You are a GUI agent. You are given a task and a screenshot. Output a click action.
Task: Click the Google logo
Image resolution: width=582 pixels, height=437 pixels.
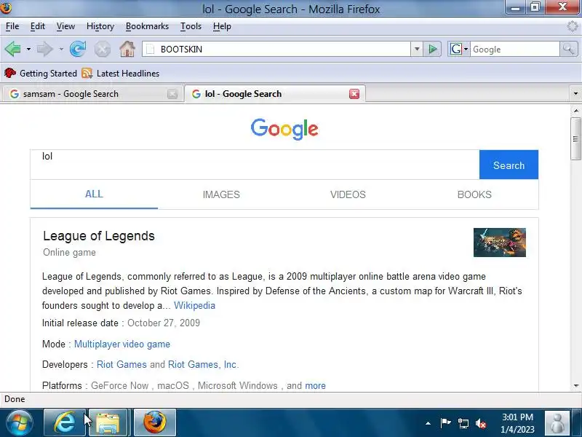tap(284, 129)
